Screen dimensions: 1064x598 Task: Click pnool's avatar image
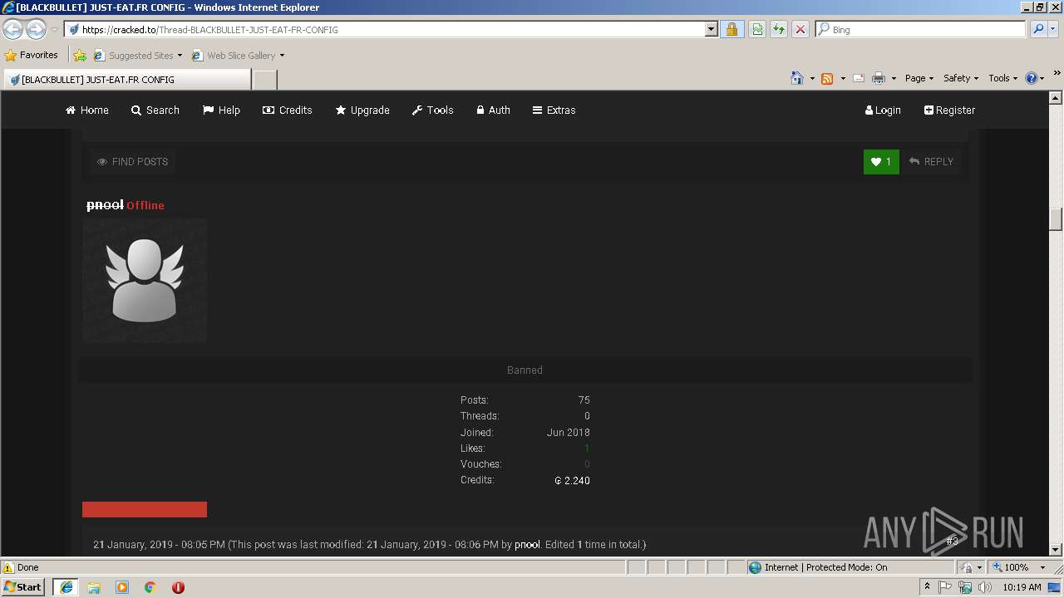click(145, 281)
